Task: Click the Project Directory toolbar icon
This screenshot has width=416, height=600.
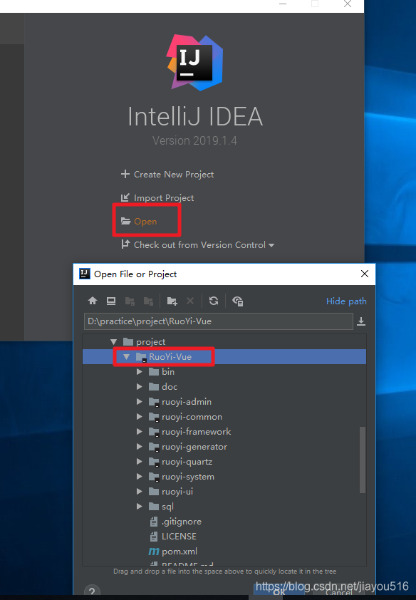Action: click(130, 301)
